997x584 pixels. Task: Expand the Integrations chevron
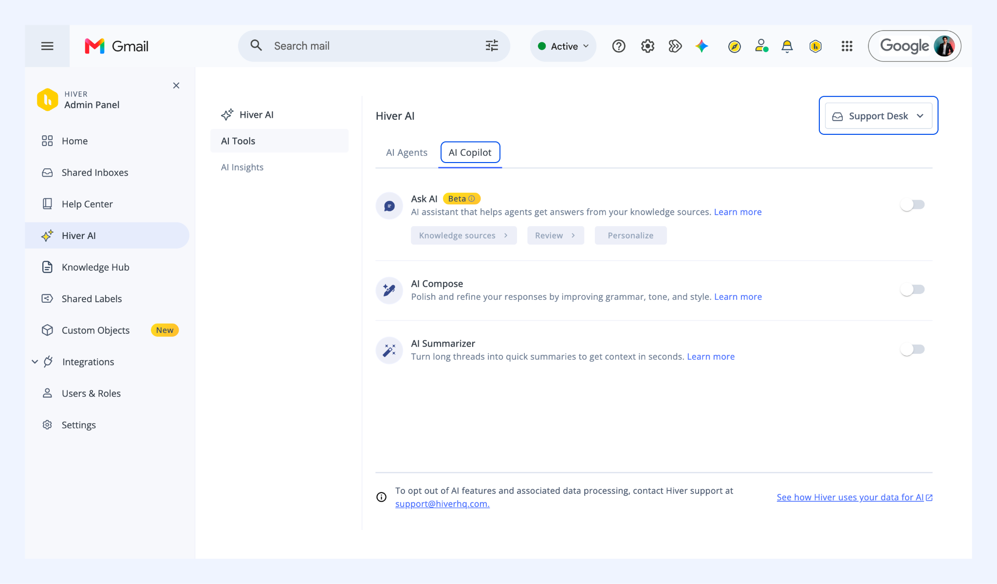pyautogui.click(x=35, y=362)
